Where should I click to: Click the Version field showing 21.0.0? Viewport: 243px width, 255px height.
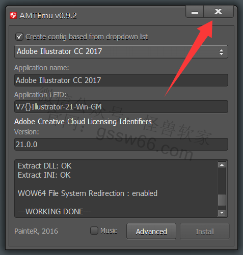coord(121,145)
